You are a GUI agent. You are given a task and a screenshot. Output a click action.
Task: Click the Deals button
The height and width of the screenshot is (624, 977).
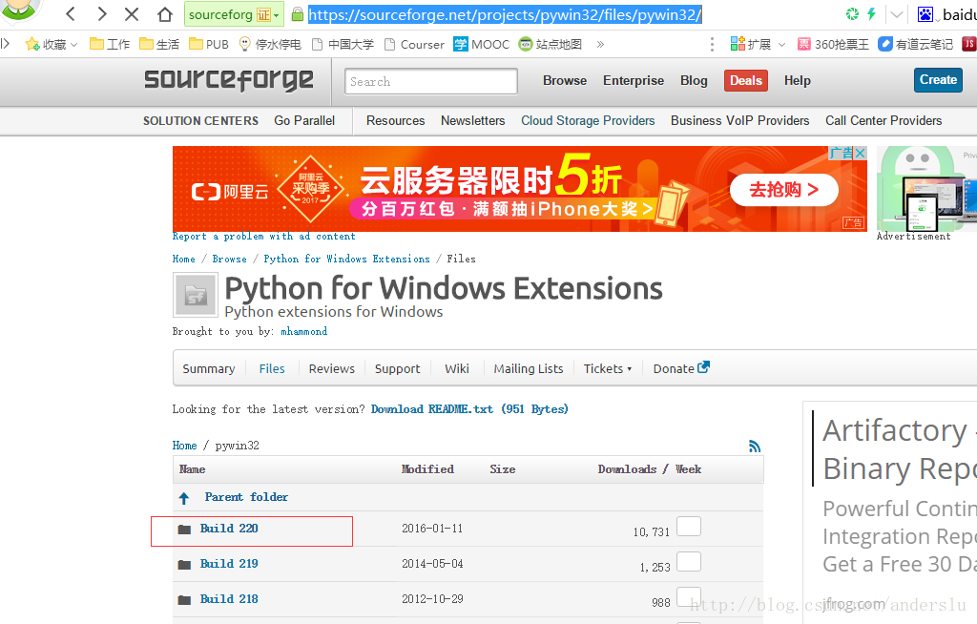tap(746, 80)
